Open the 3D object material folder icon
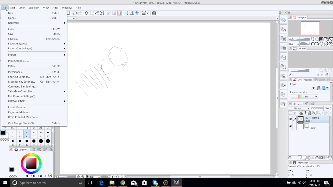The height and width of the screenshot is (187, 333). [283, 95]
